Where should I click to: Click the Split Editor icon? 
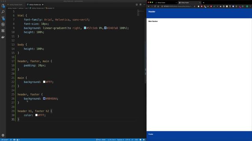click(x=141, y=5)
